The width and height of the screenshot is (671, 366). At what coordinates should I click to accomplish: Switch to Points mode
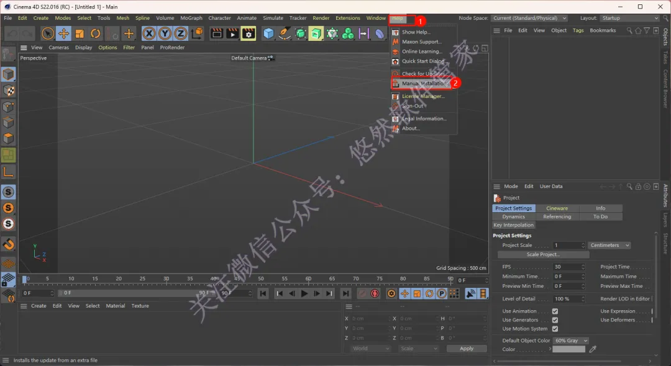coord(8,107)
